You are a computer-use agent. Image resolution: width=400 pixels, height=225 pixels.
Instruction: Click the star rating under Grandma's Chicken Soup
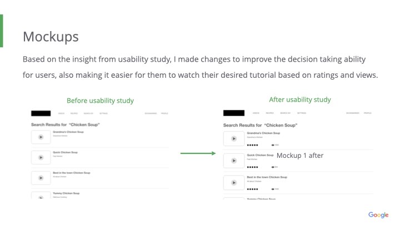pos(252,145)
